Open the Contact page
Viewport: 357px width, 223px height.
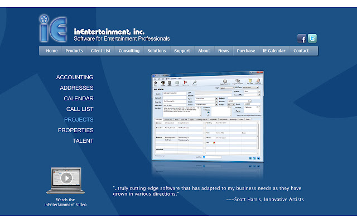click(x=301, y=51)
